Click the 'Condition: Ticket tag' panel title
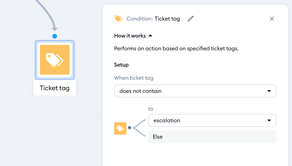Screen dimensions: 292x166 click(153, 19)
